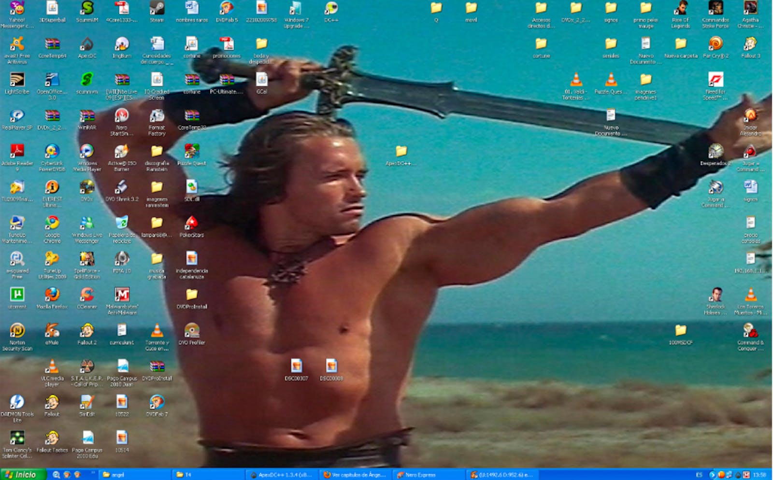Open the PokerStars shortcut
The image size is (773, 480).
click(192, 223)
